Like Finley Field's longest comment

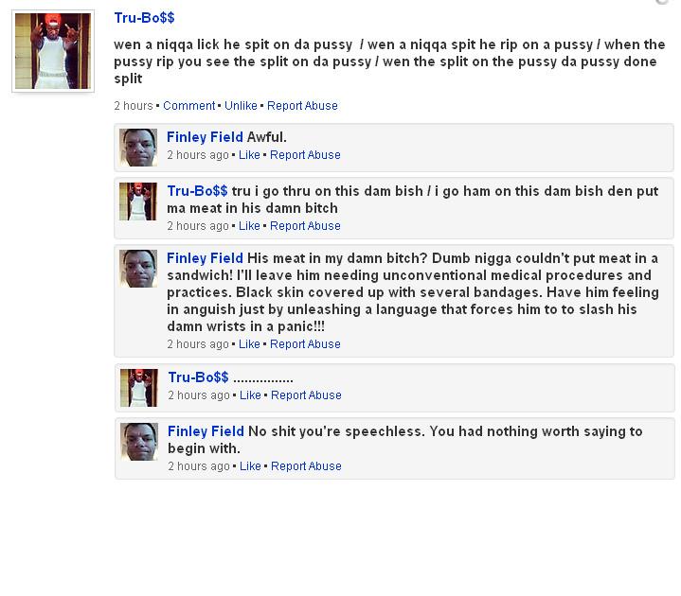point(249,344)
